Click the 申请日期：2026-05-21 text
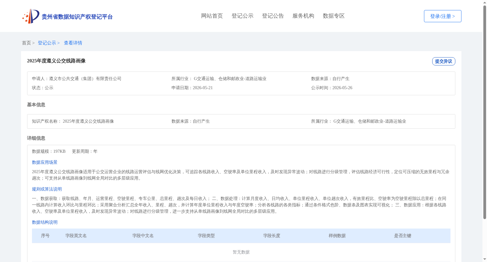Viewport: 487px width, 262px height. pos(192,88)
